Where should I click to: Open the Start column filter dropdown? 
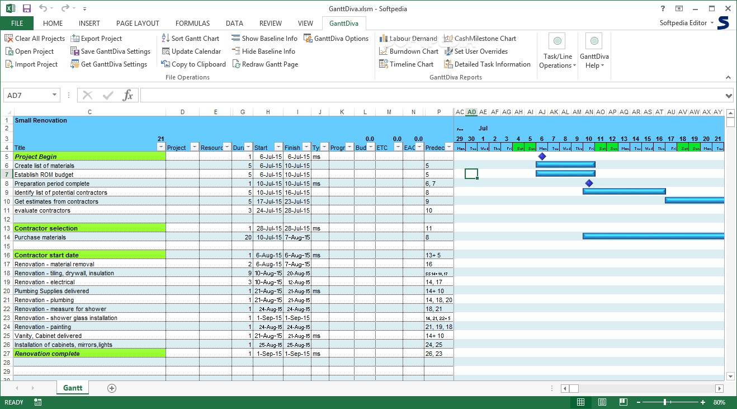(x=278, y=147)
